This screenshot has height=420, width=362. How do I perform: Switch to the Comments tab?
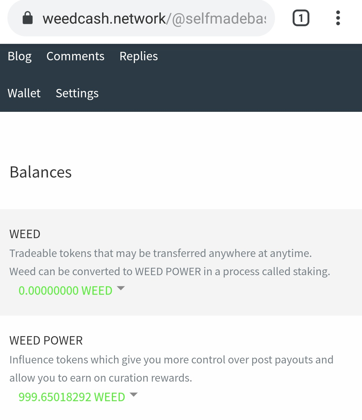[x=76, y=56]
